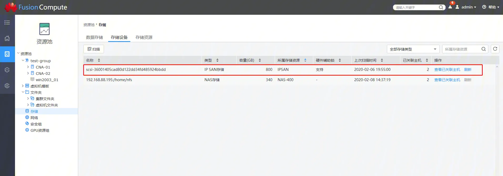Click 查看已关联主机 link for IPSAN row
The width and height of the screenshot is (503, 176).
(x=447, y=70)
